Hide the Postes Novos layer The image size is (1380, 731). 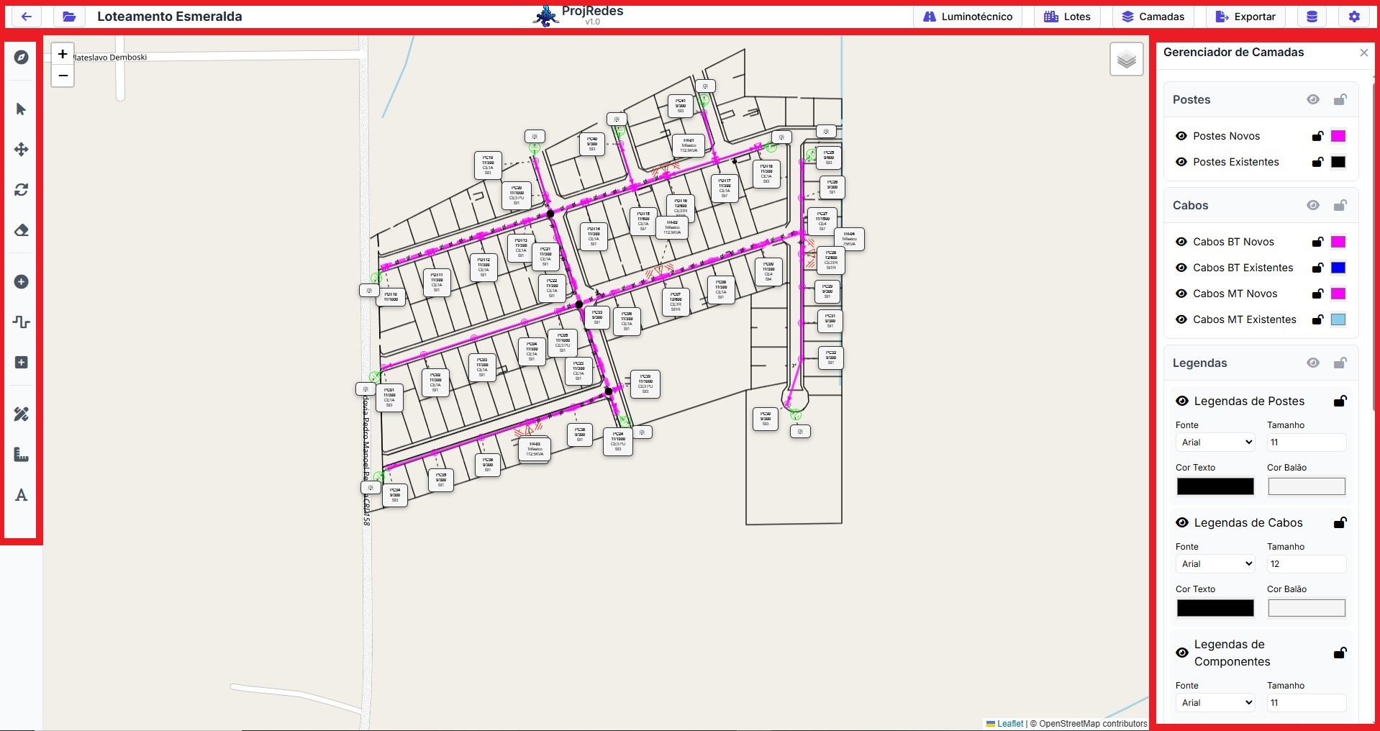(x=1181, y=136)
